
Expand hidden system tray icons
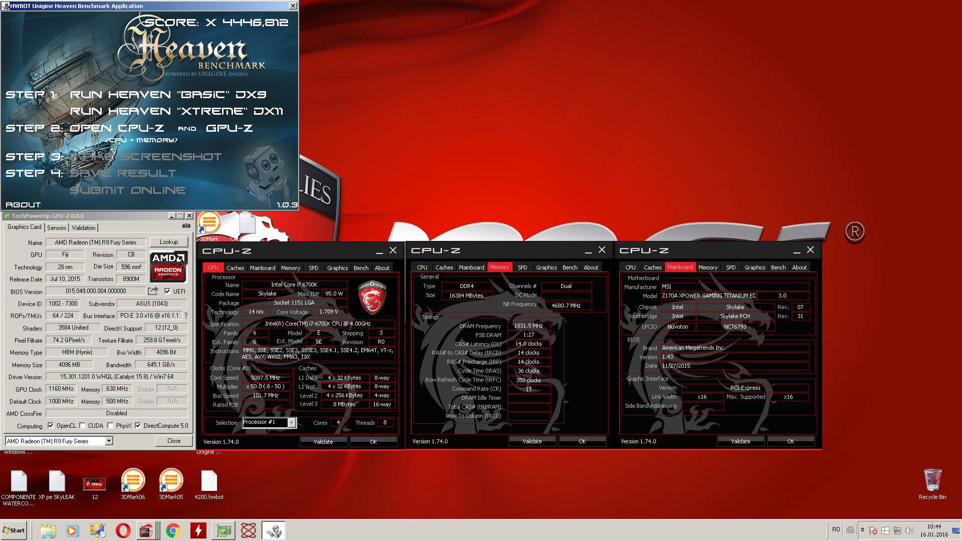pyautogui.click(x=862, y=530)
